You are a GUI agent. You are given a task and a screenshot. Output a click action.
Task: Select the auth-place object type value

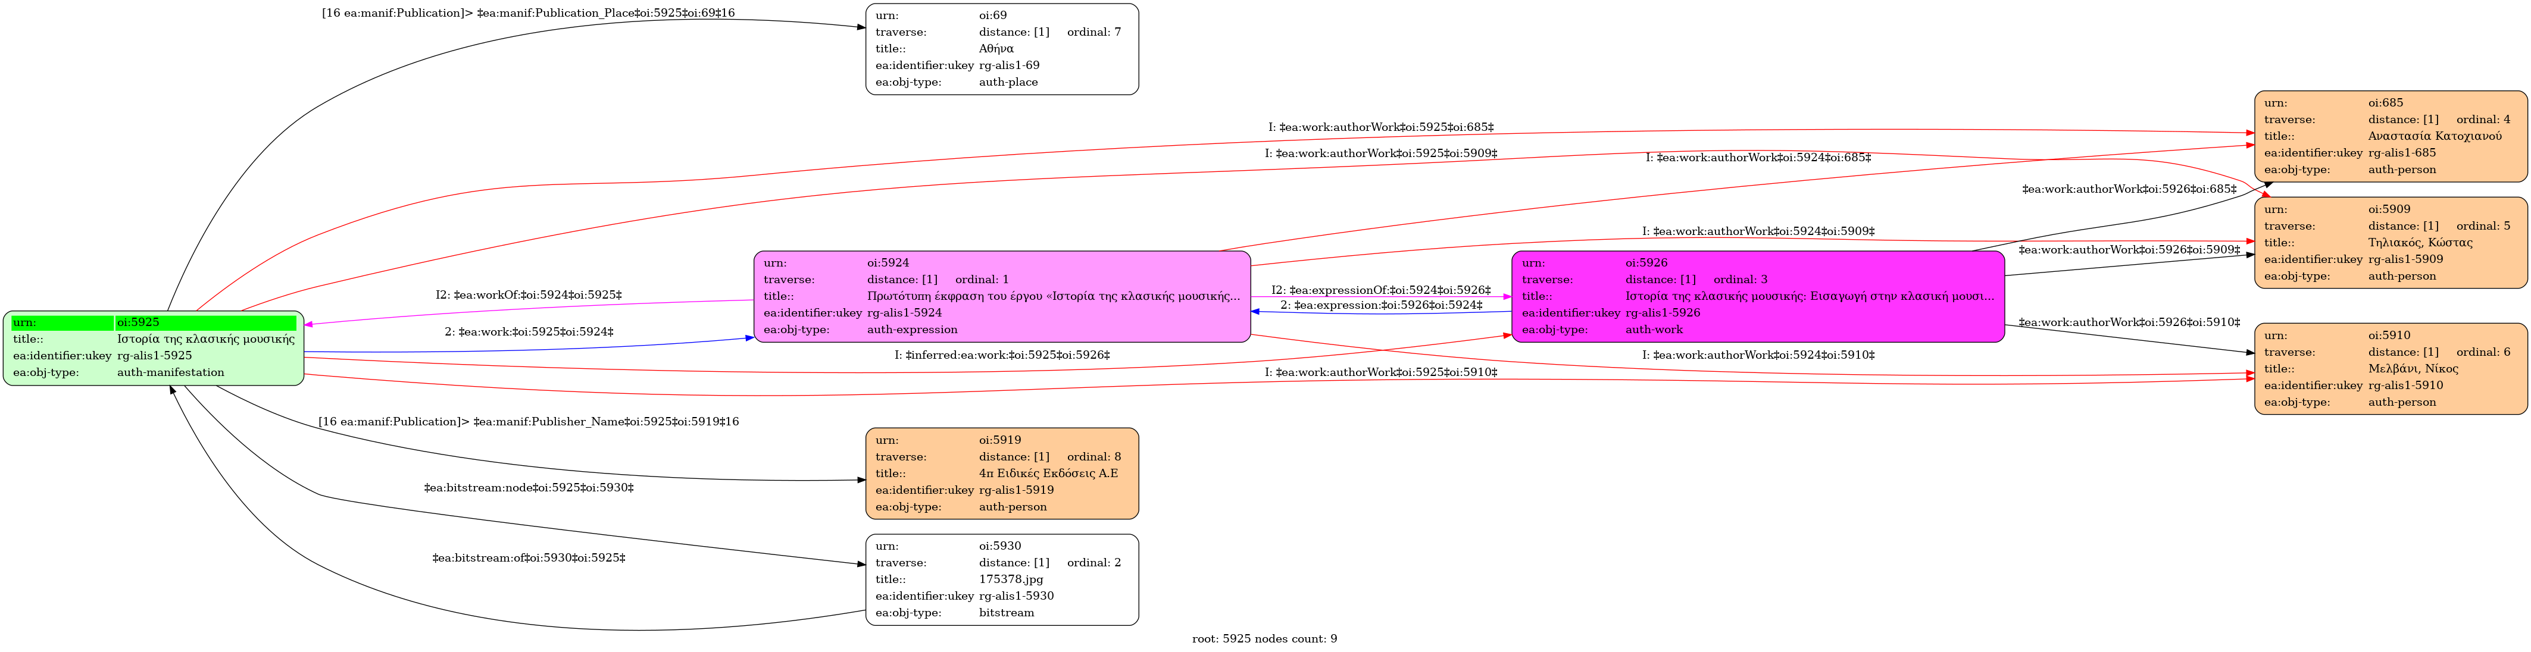1008,81
